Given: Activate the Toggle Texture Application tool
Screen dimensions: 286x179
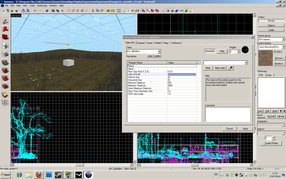Looking at the screenshot, I should point(4,62).
